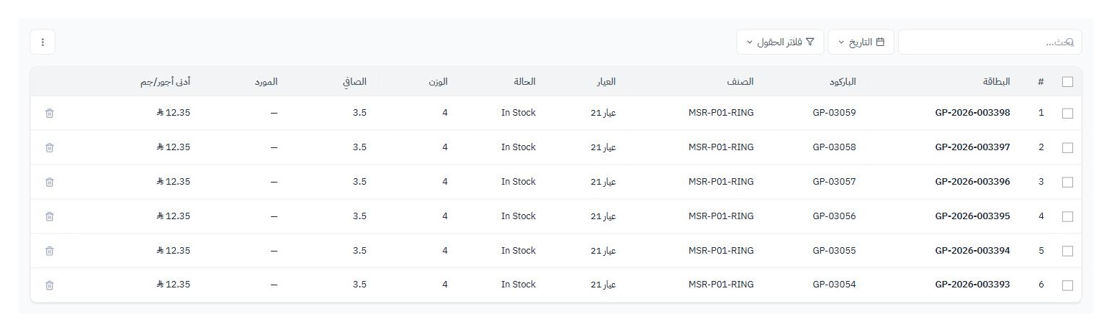Expand the فلاتر الحقول field filters
The width and height of the screenshot is (1112, 332).
coord(780,42)
